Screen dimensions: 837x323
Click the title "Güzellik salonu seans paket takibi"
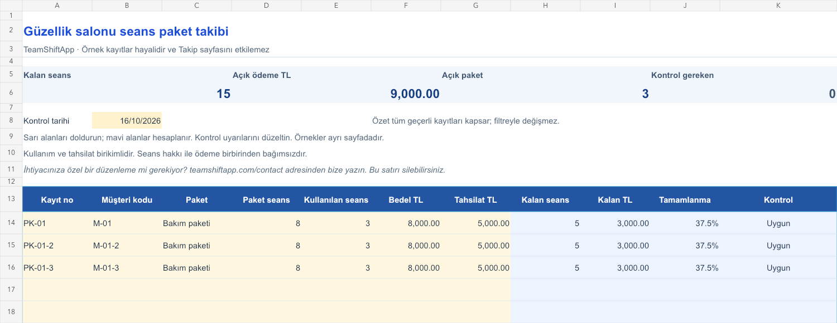[x=126, y=32]
